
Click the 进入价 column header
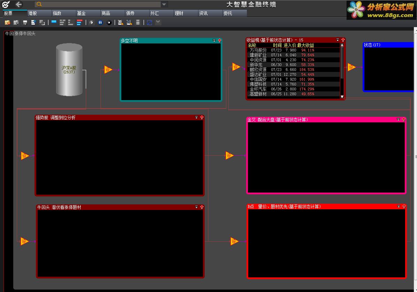[x=290, y=45]
